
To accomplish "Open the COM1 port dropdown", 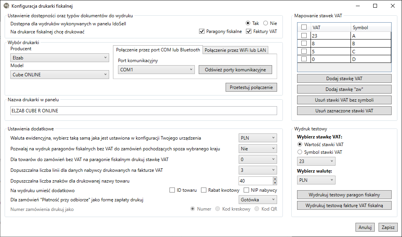I will (156, 69).
